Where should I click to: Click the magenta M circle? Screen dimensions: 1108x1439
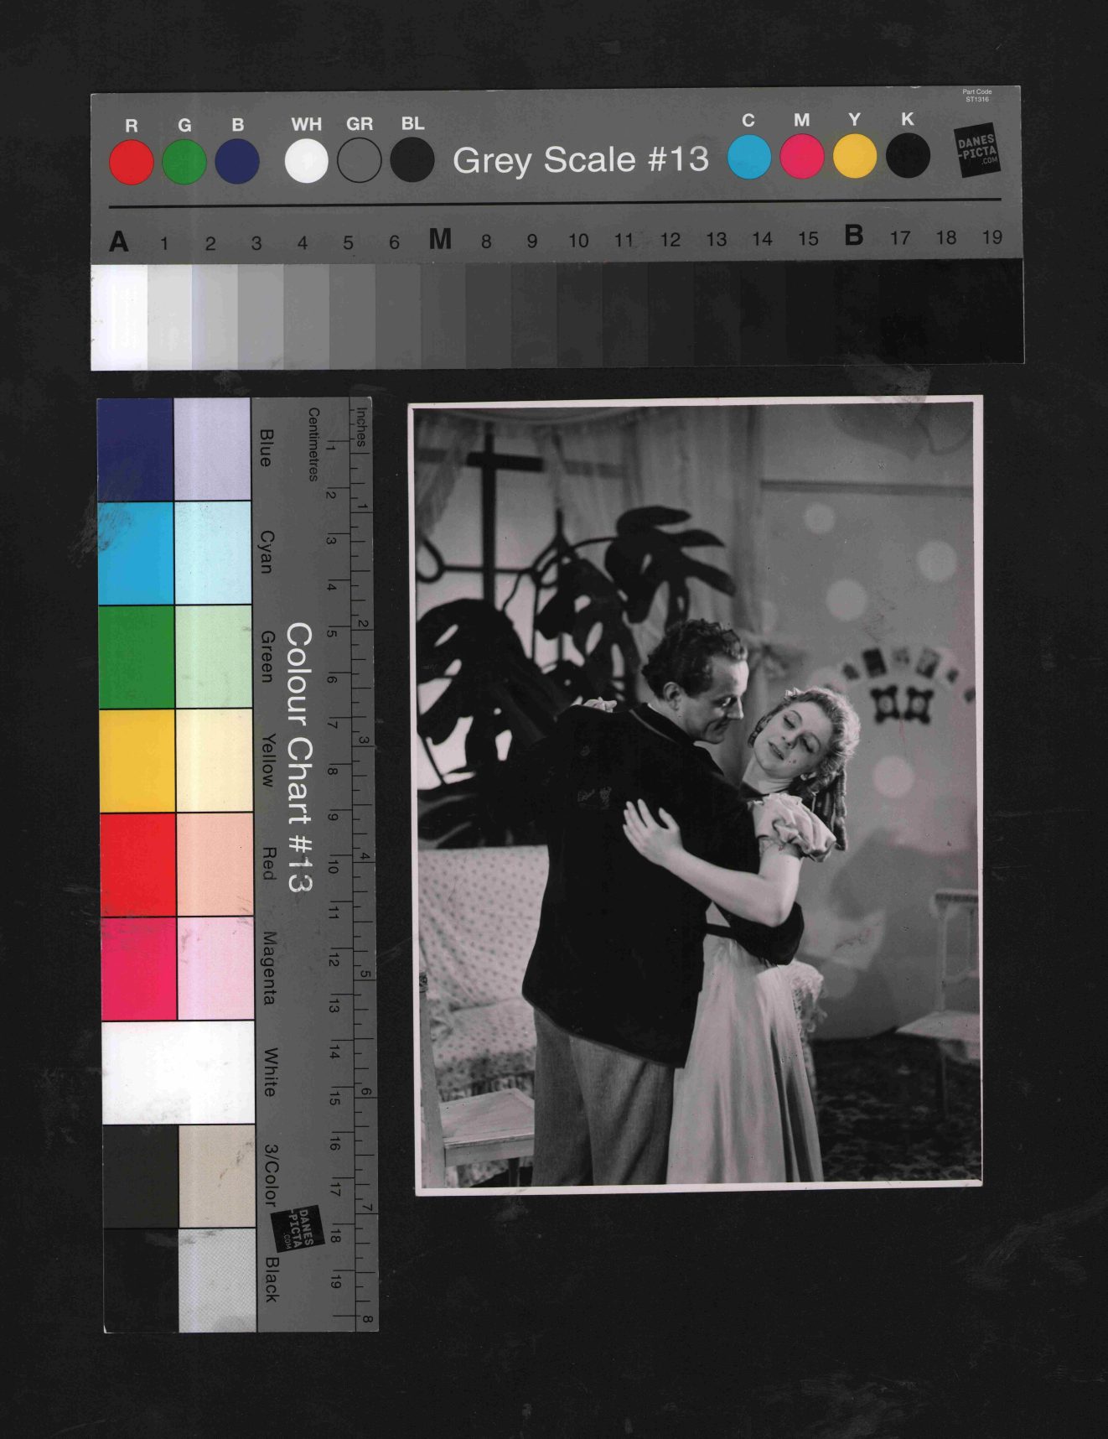[802, 157]
